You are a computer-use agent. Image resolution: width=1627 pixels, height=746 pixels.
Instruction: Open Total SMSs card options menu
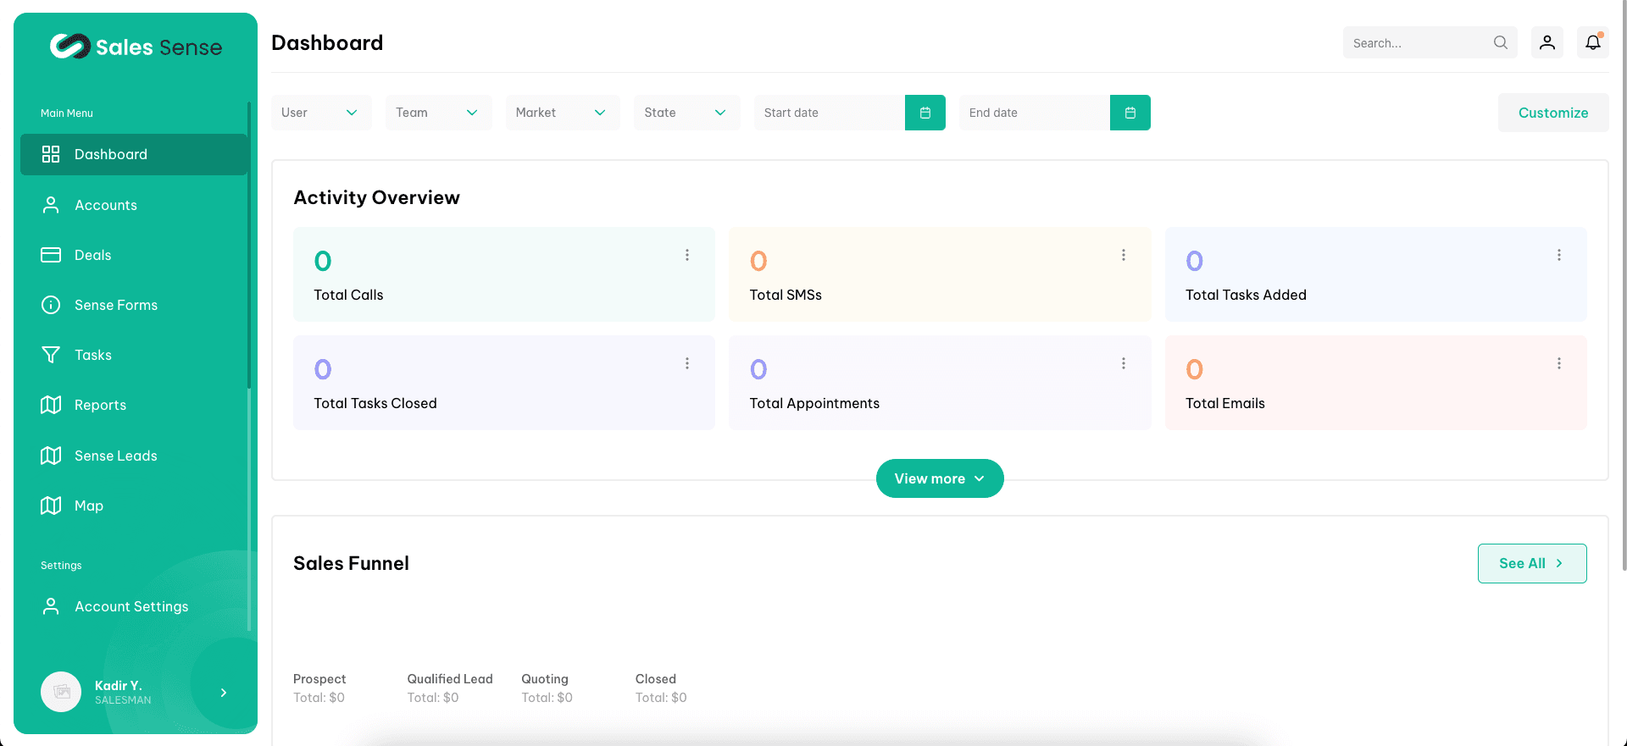(1124, 255)
